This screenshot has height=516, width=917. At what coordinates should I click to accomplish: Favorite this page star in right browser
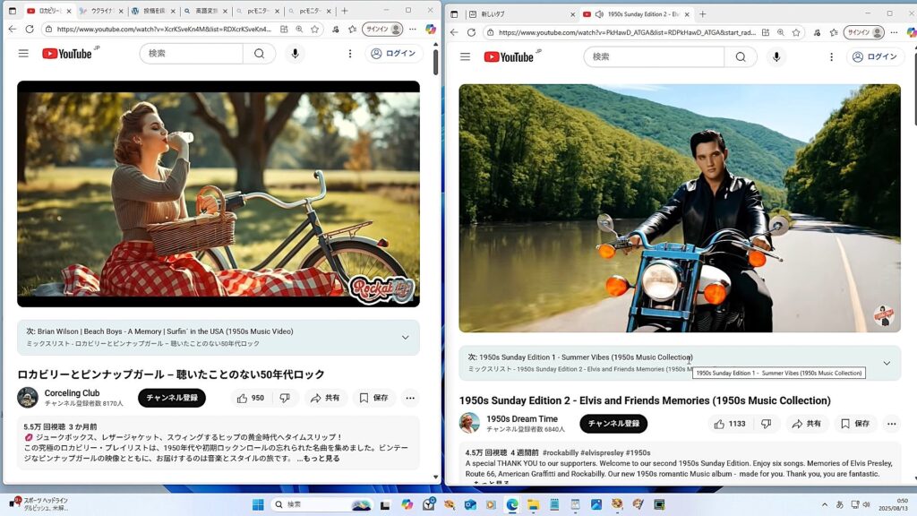[x=796, y=32]
